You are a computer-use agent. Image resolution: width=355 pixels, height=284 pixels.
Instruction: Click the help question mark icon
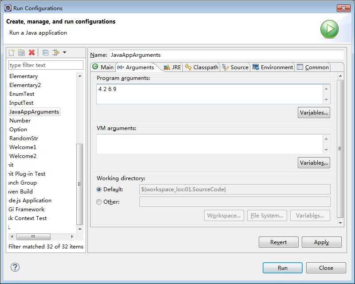[x=15, y=267]
